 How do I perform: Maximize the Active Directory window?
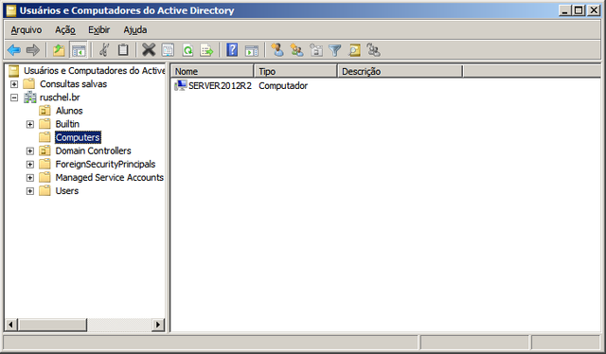(x=579, y=10)
